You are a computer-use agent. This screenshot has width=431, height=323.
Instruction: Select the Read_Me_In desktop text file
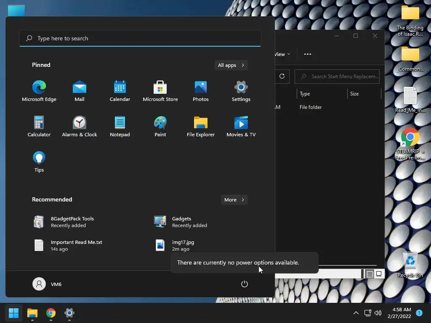410,100
